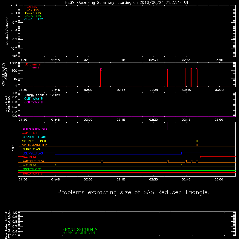Click the GAP_FLAG label
The width and height of the screenshot is (239, 239).
pyautogui.click(x=29, y=133)
